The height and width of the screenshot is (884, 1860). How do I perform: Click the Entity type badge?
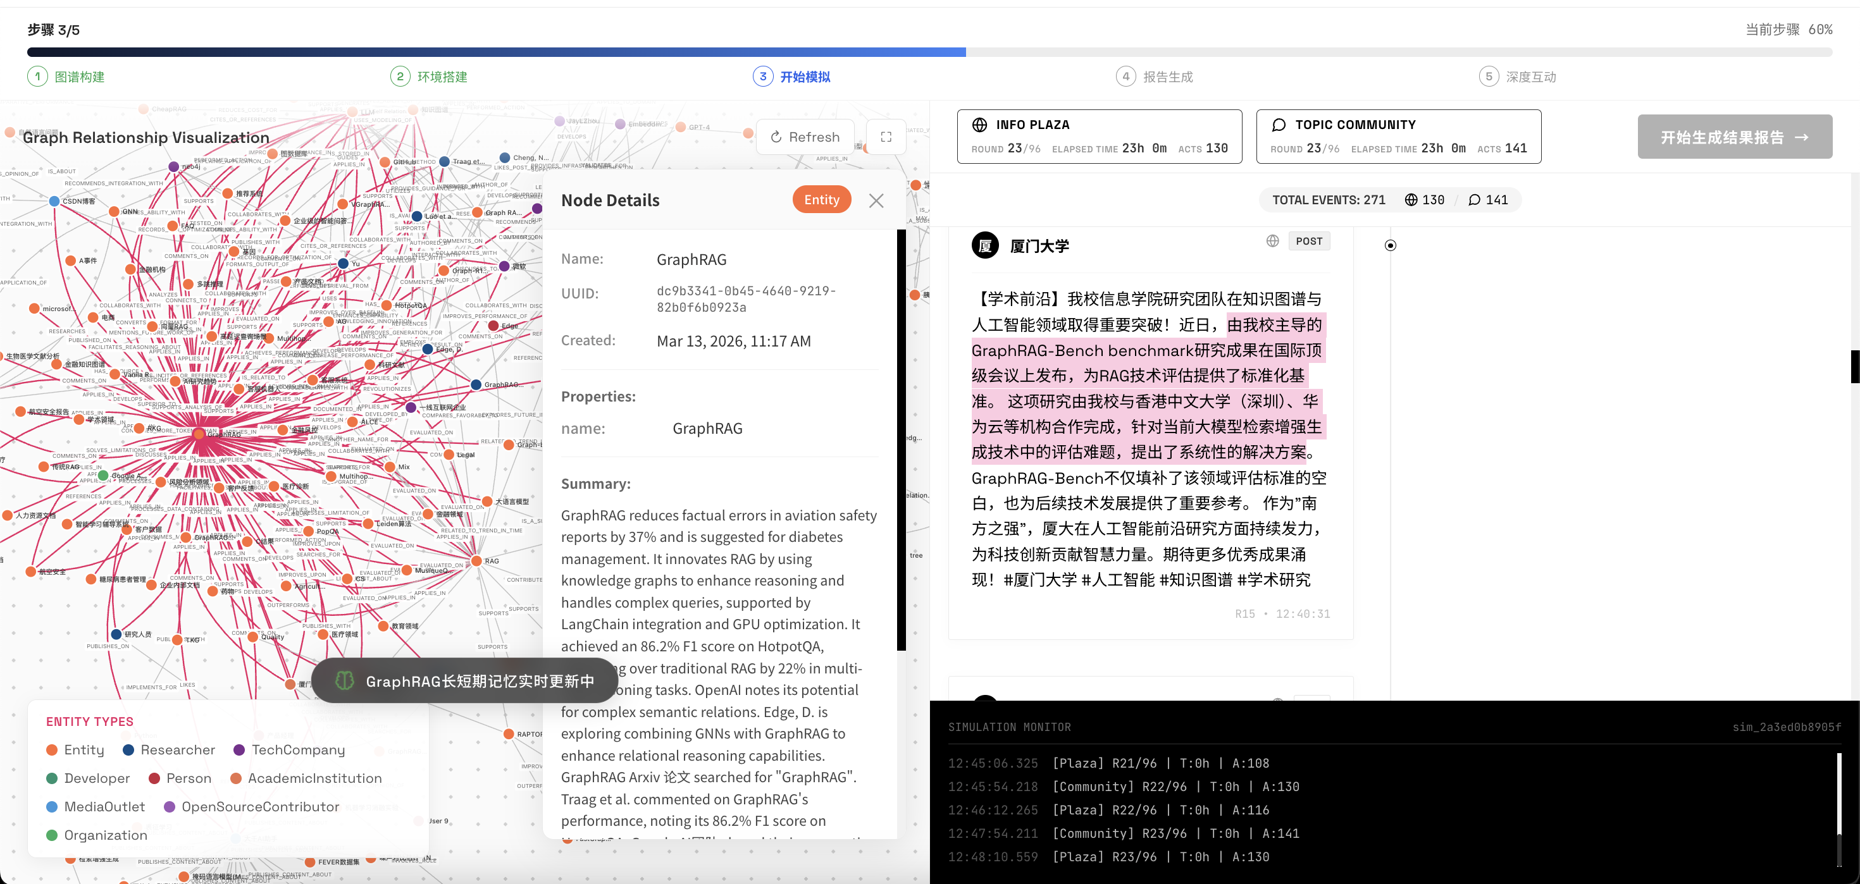tap(822, 200)
